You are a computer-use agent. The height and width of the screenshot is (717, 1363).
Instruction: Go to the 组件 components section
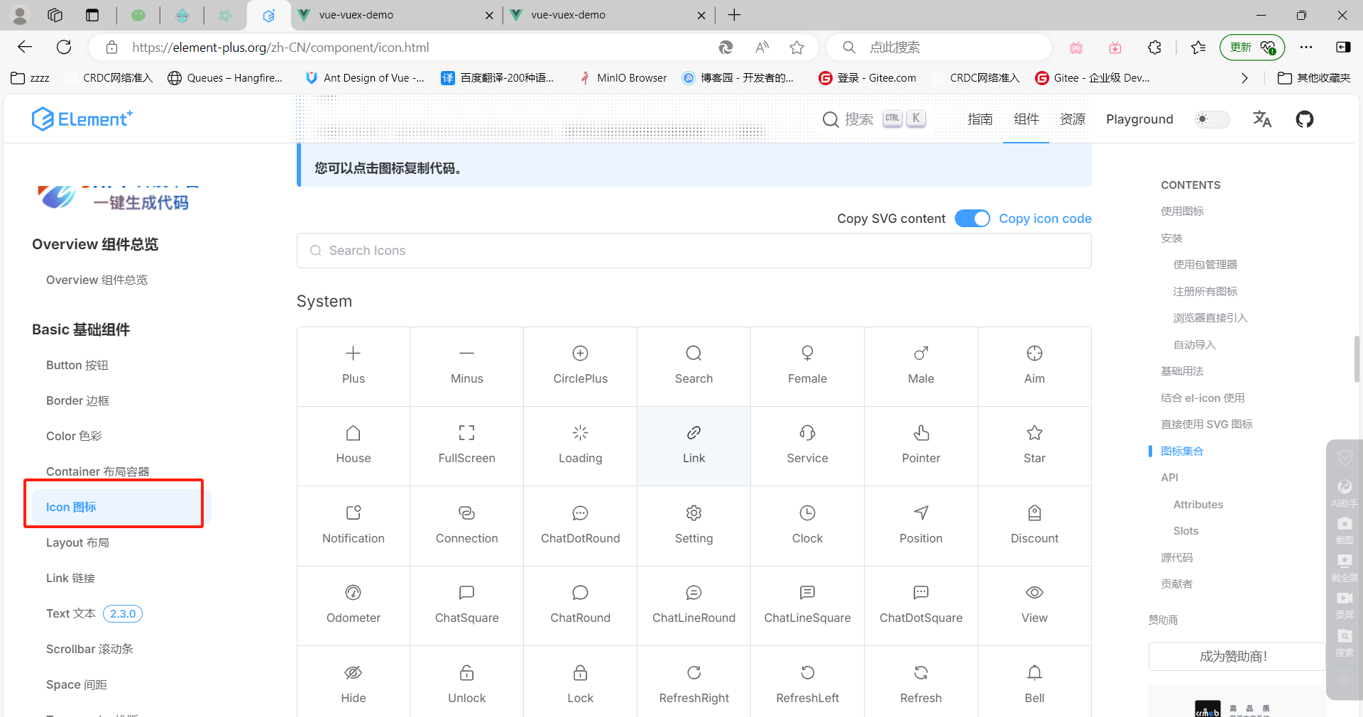coord(1026,119)
